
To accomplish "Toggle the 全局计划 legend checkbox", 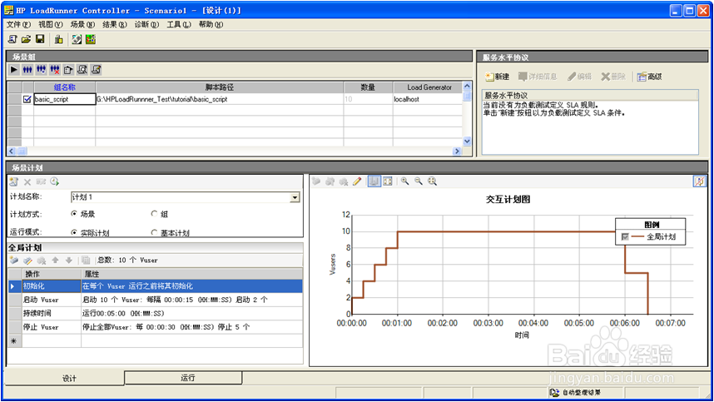I will (625, 236).
